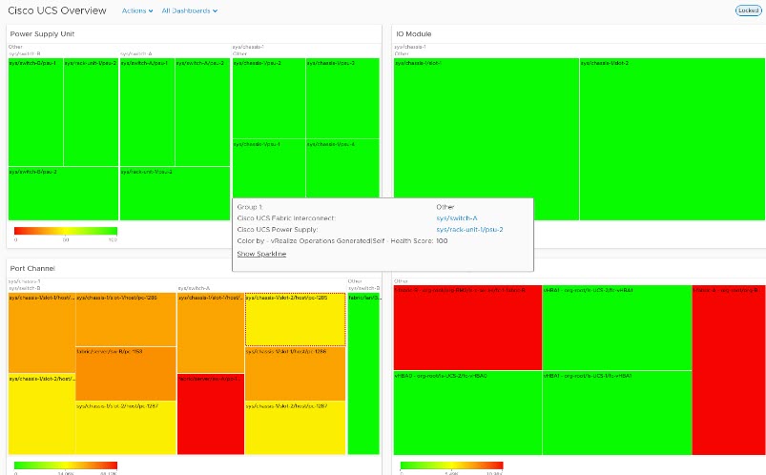Click the Power Supply Unit widget title
This screenshot has width=766, height=475.
(42, 33)
